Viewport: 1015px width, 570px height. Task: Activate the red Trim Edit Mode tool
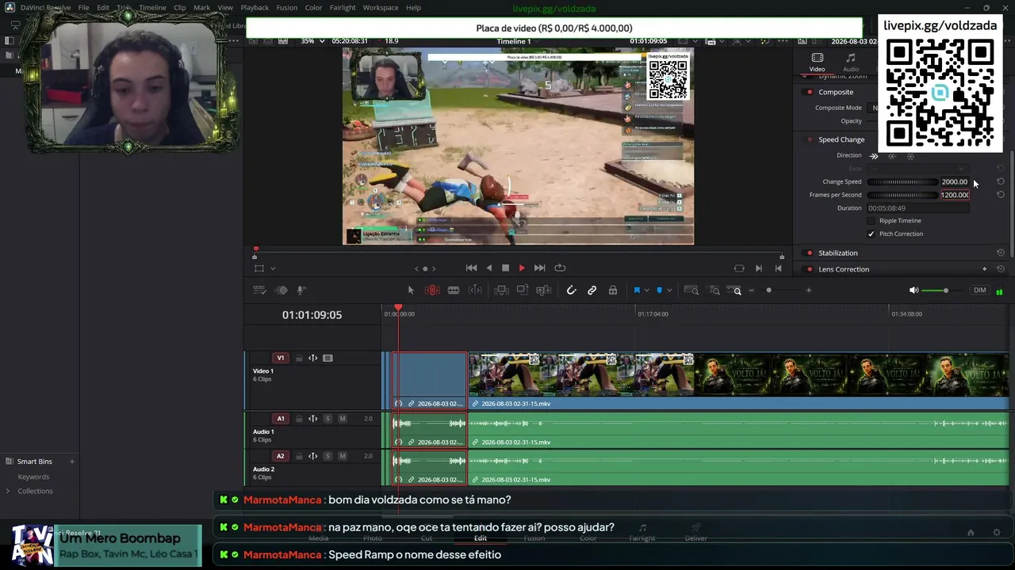coord(432,291)
